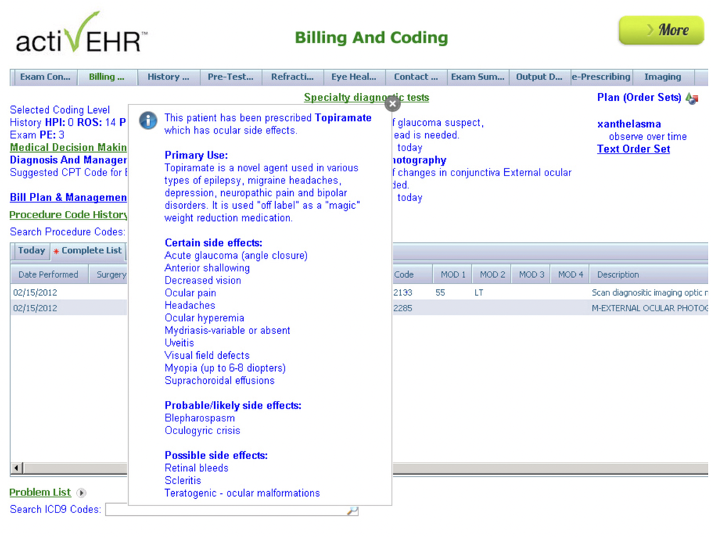The height and width of the screenshot is (538, 711).
Task: Click the bold Topiramate drug name
Action: point(343,118)
